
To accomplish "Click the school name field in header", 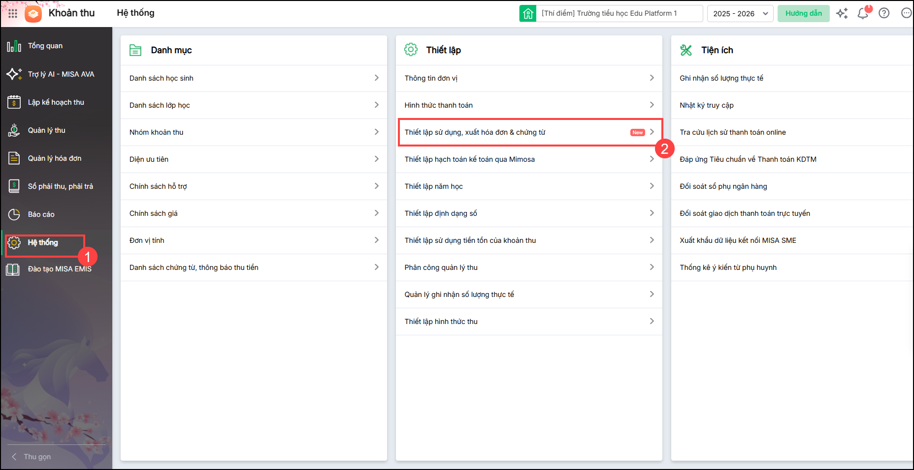I will tap(619, 13).
